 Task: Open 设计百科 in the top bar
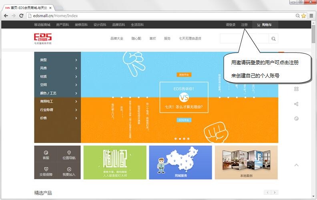100,25
